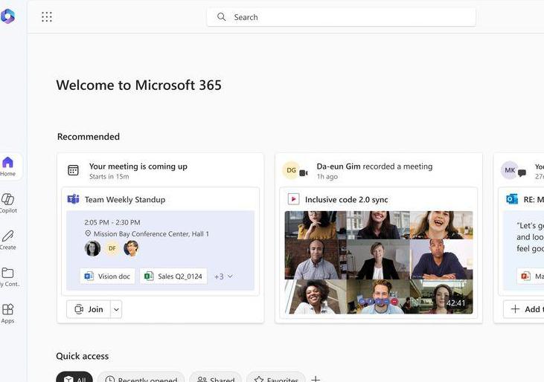The width and height of the screenshot is (544, 382).
Task: Click MK avatar on third card
Action: coord(509,170)
